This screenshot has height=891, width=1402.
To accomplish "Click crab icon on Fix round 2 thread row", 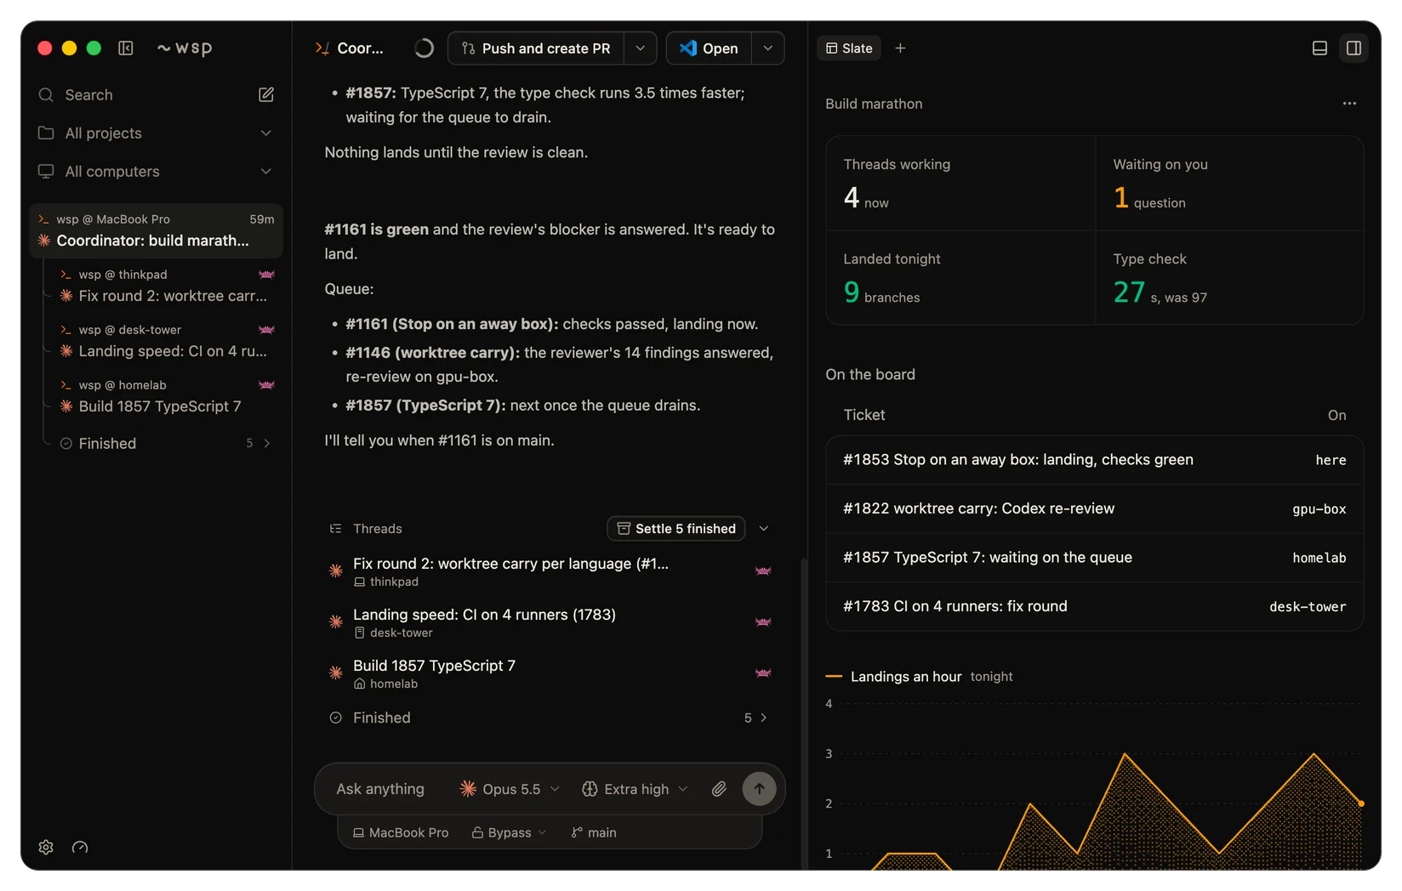I will click(x=763, y=571).
